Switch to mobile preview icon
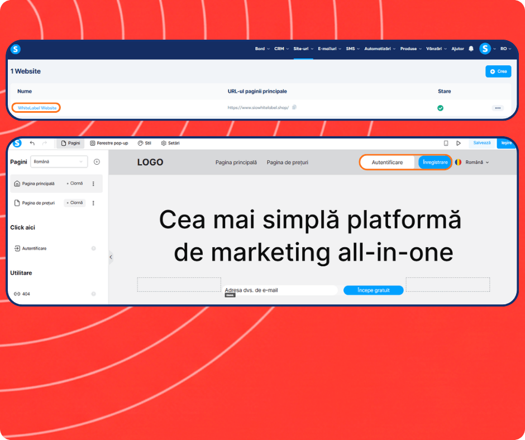 [446, 143]
